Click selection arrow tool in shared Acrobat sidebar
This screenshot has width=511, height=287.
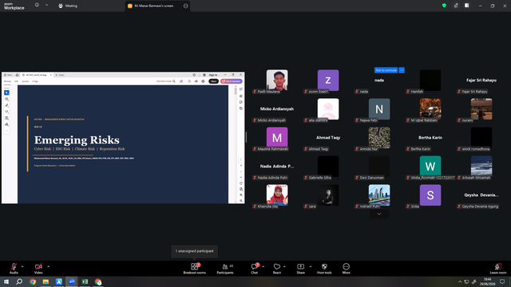coord(6,92)
